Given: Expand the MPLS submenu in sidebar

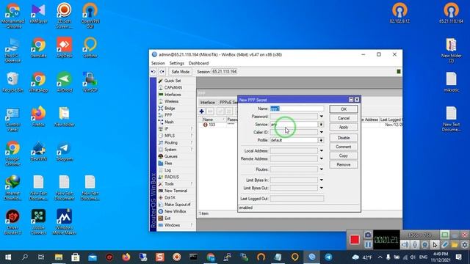Looking at the screenshot, I should [192, 136].
